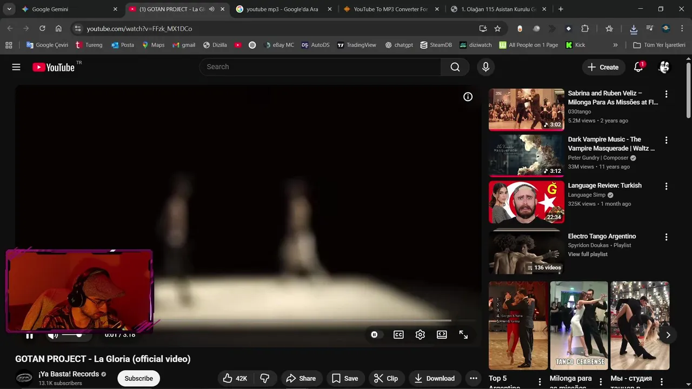Switch to the YouTube To MP3 Converter tab
The height and width of the screenshot is (389, 692).
click(x=390, y=9)
